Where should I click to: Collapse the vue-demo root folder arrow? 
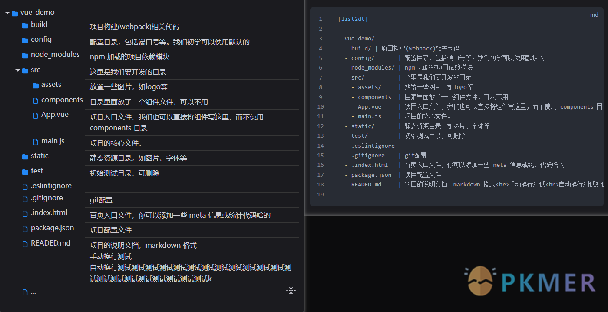(x=7, y=13)
